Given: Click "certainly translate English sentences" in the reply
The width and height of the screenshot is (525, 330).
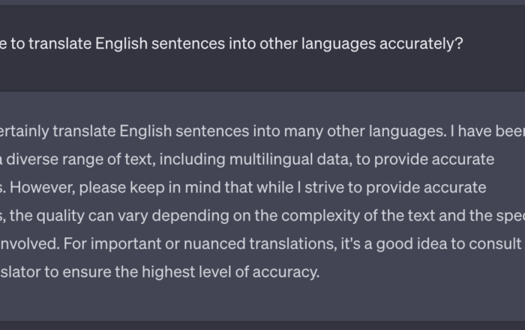Looking at the screenshot, I should pos(124,131).
